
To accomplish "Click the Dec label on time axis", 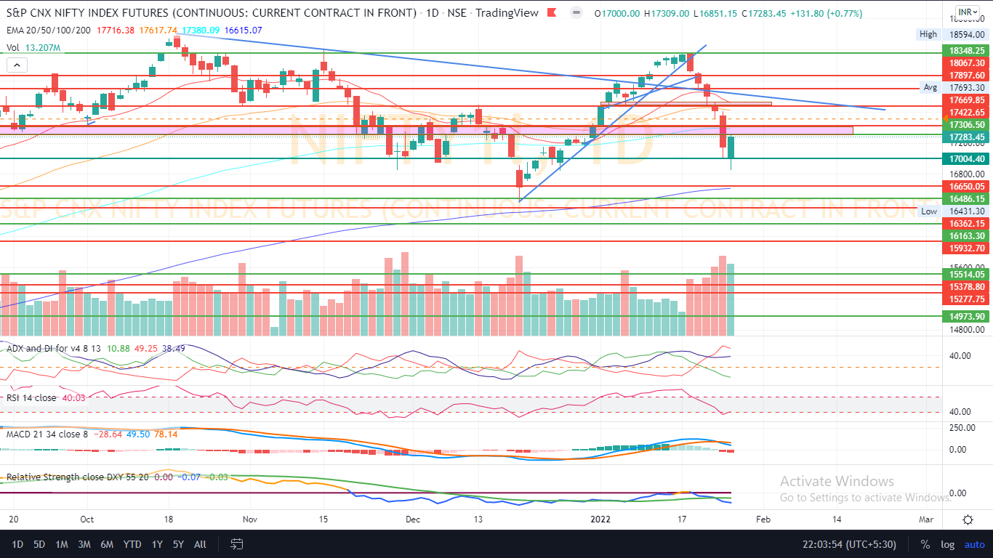I will [413, 519].
